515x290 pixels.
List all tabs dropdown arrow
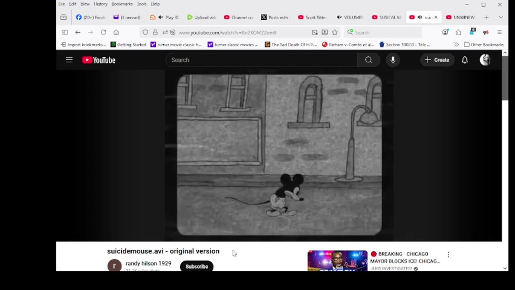pos(501,17)
